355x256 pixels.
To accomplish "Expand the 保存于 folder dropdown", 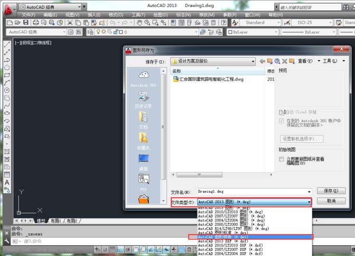I will tap(253, 61).
